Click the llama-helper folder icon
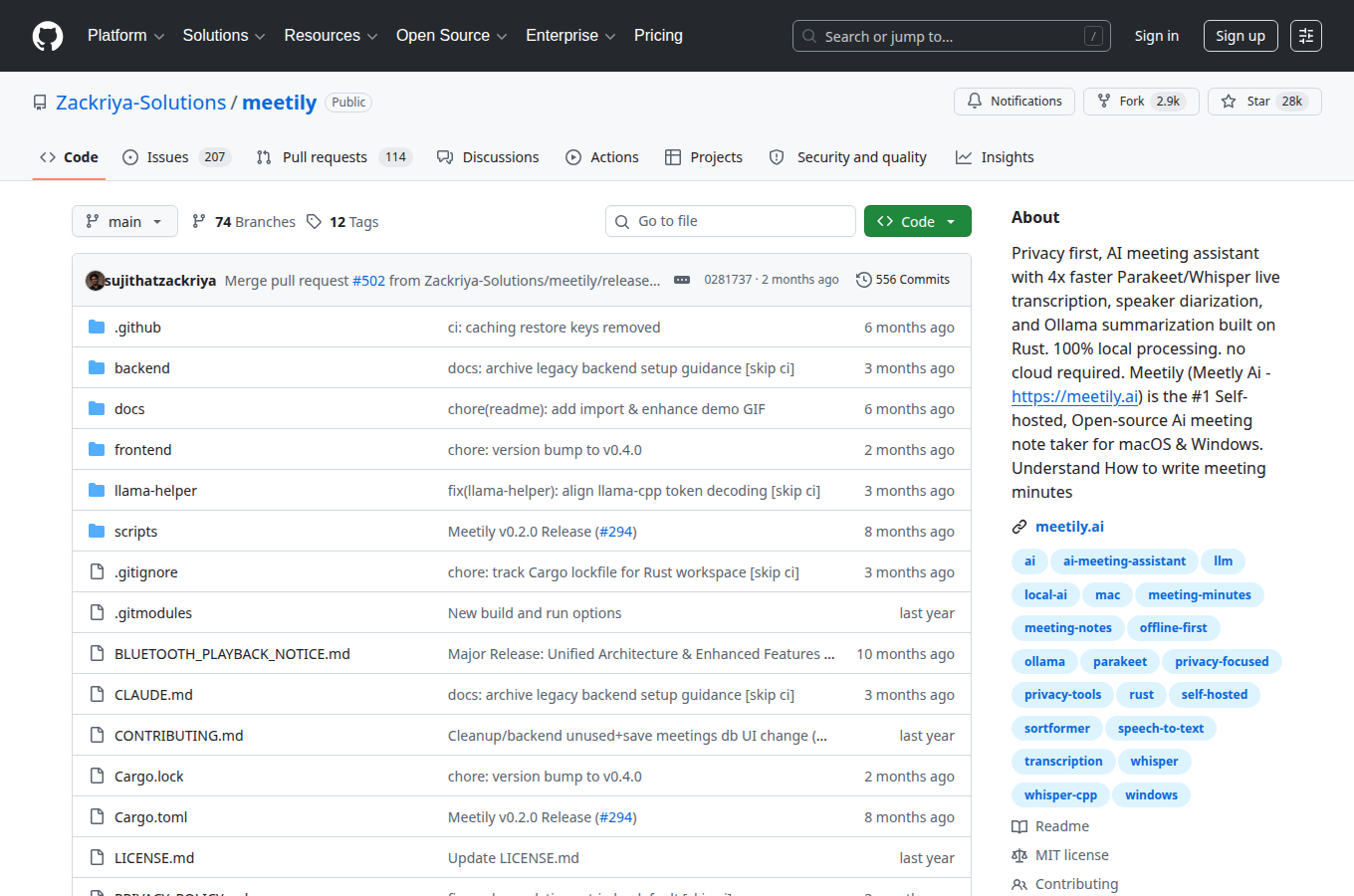Screen dimensions: 1354x896 pos(97,491)
